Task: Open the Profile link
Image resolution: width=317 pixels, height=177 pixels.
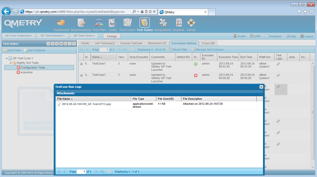Action: 239,36
